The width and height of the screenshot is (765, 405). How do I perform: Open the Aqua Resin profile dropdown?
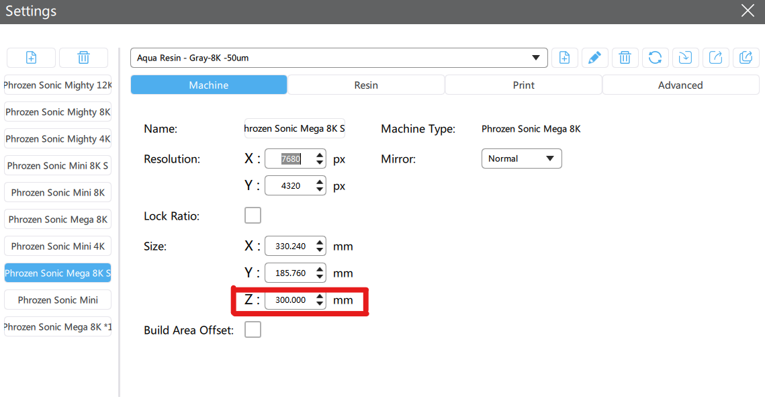point(339,58)
